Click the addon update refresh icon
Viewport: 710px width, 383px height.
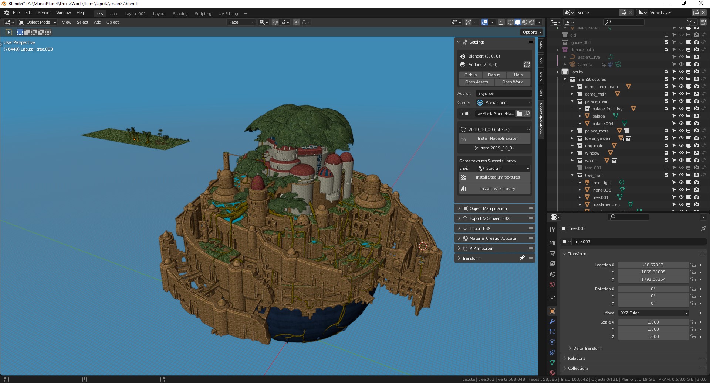pos(527,65)
